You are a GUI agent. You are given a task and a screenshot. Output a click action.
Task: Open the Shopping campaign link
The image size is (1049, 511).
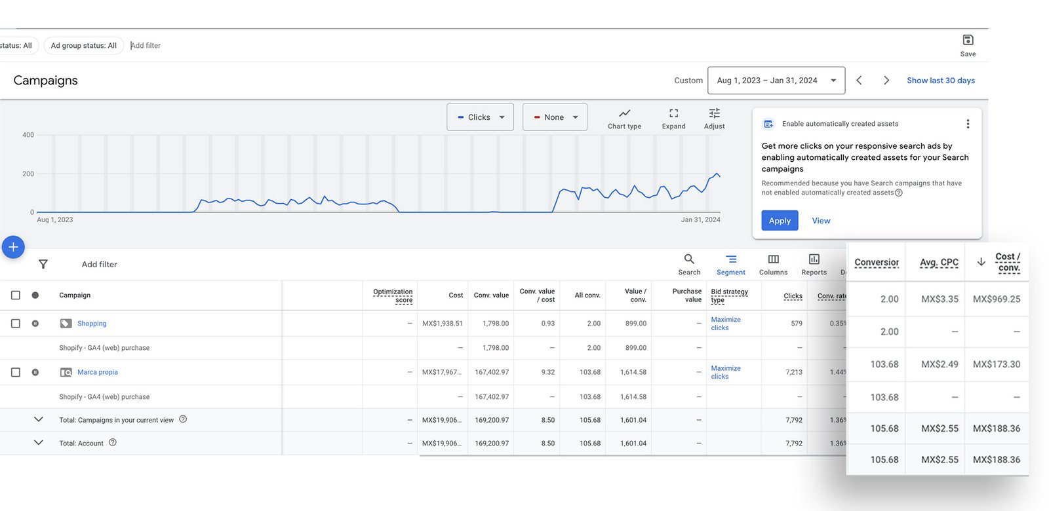click(x=92, y=324)
